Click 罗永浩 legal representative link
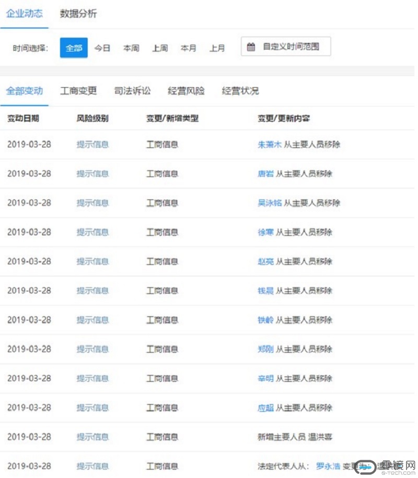The image size is (418, 478). (x=328, y=466)
